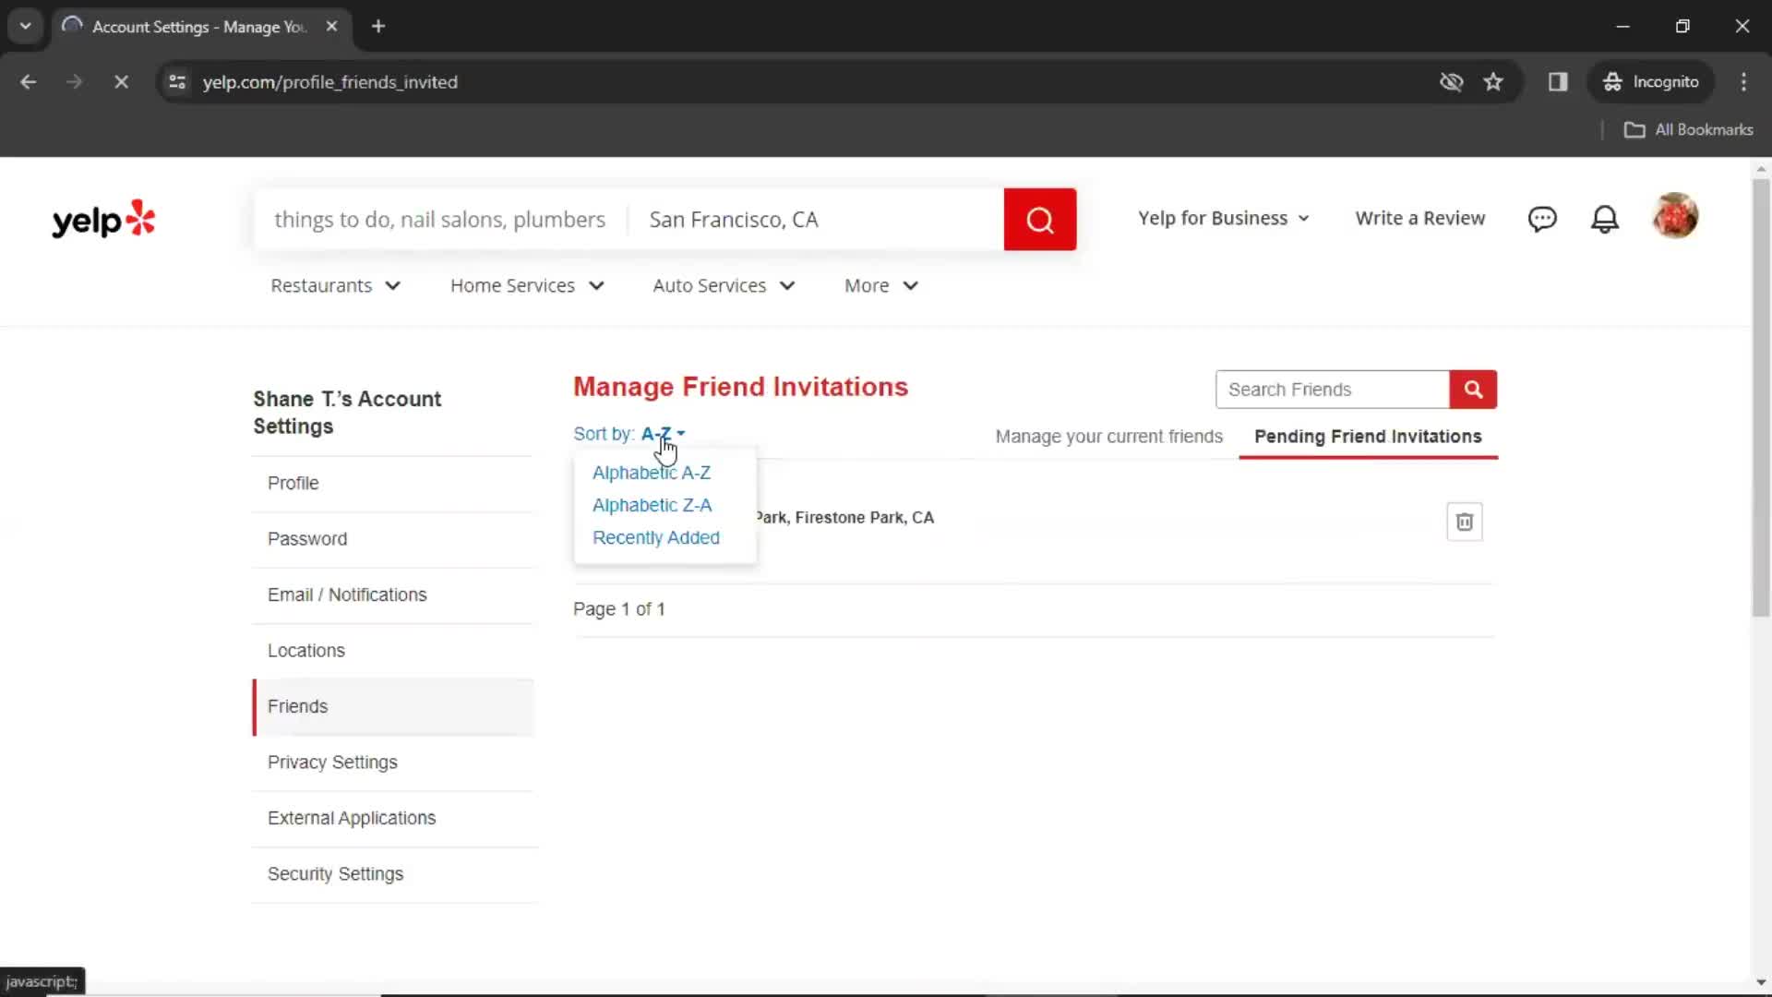Stop loading the page
Screen dimensions: 1772x997
121,81
